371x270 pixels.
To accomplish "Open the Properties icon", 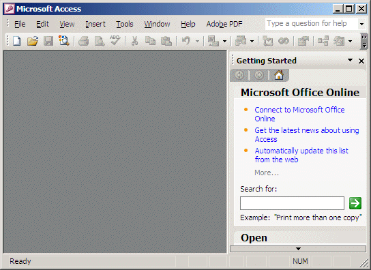I will click(303, 41).
